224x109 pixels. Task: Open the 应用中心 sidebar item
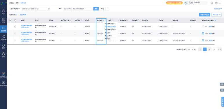3,75
